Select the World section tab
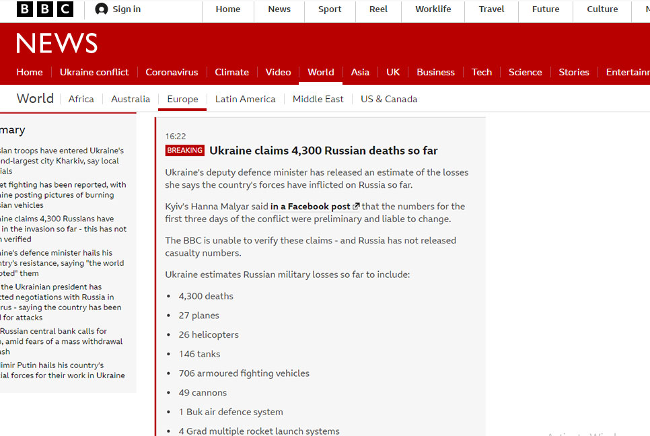The height and width of the screenshot is (436, 650). [321, 72]
